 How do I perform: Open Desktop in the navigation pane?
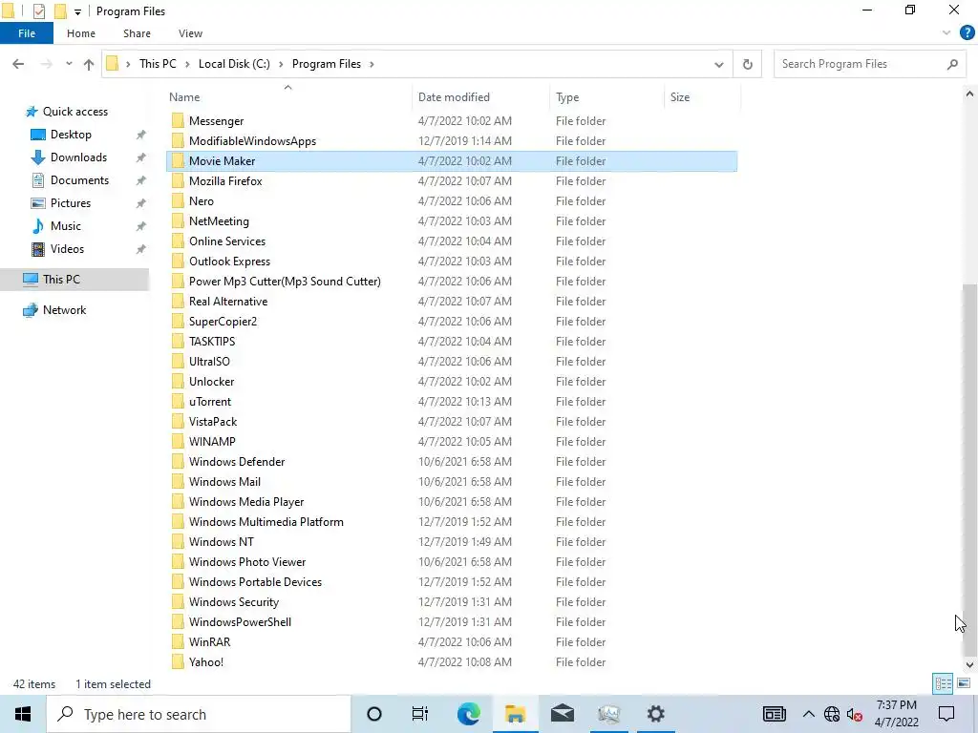point(71,135)
